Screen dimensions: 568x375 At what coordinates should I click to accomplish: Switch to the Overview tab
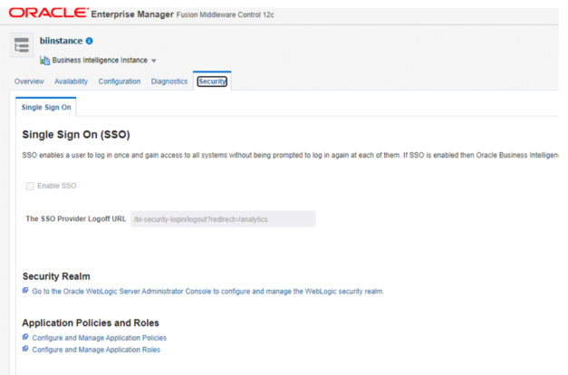point(29,82)
